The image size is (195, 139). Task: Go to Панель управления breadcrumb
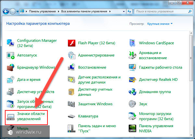click(x=42, y=11)
